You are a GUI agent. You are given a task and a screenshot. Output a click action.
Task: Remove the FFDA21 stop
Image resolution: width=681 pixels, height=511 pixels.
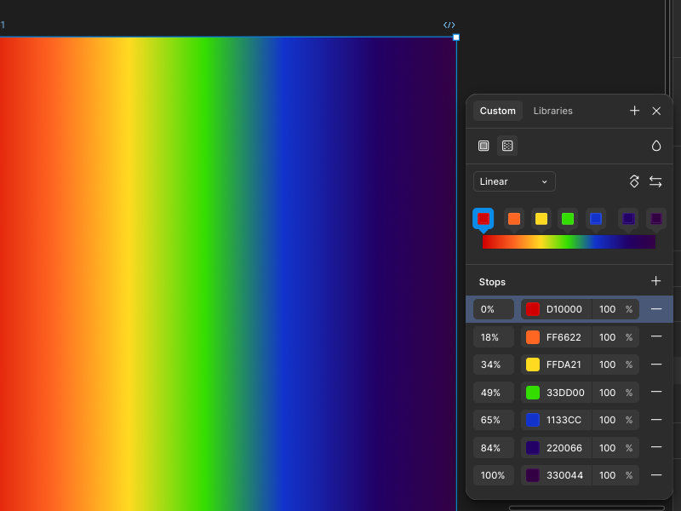point(656,365)
